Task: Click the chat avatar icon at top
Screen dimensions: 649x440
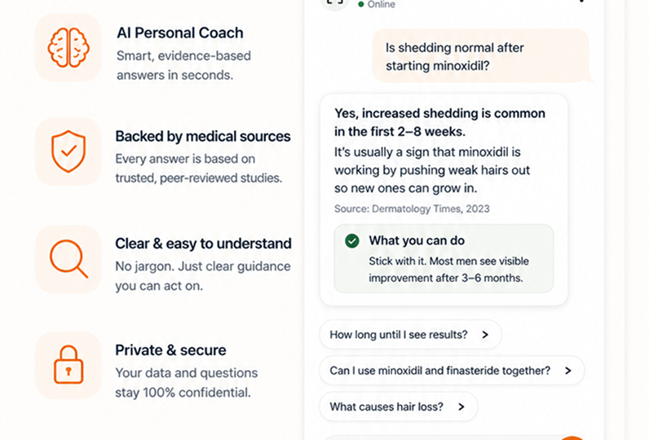Action: (x=334, y=2)
